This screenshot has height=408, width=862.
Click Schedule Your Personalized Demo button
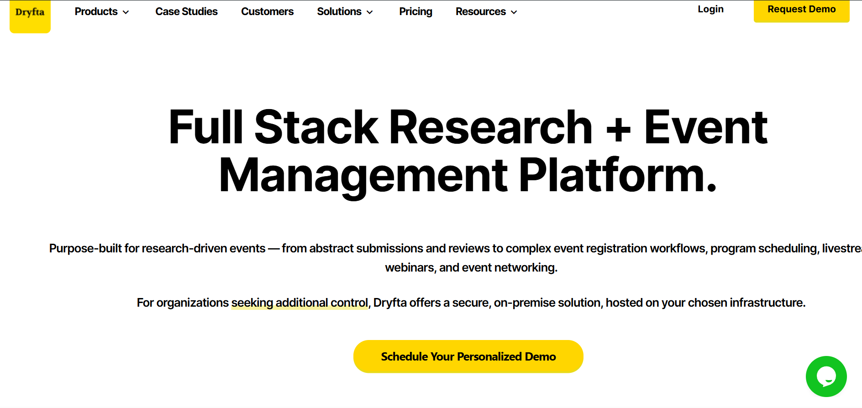coord(468,356)
